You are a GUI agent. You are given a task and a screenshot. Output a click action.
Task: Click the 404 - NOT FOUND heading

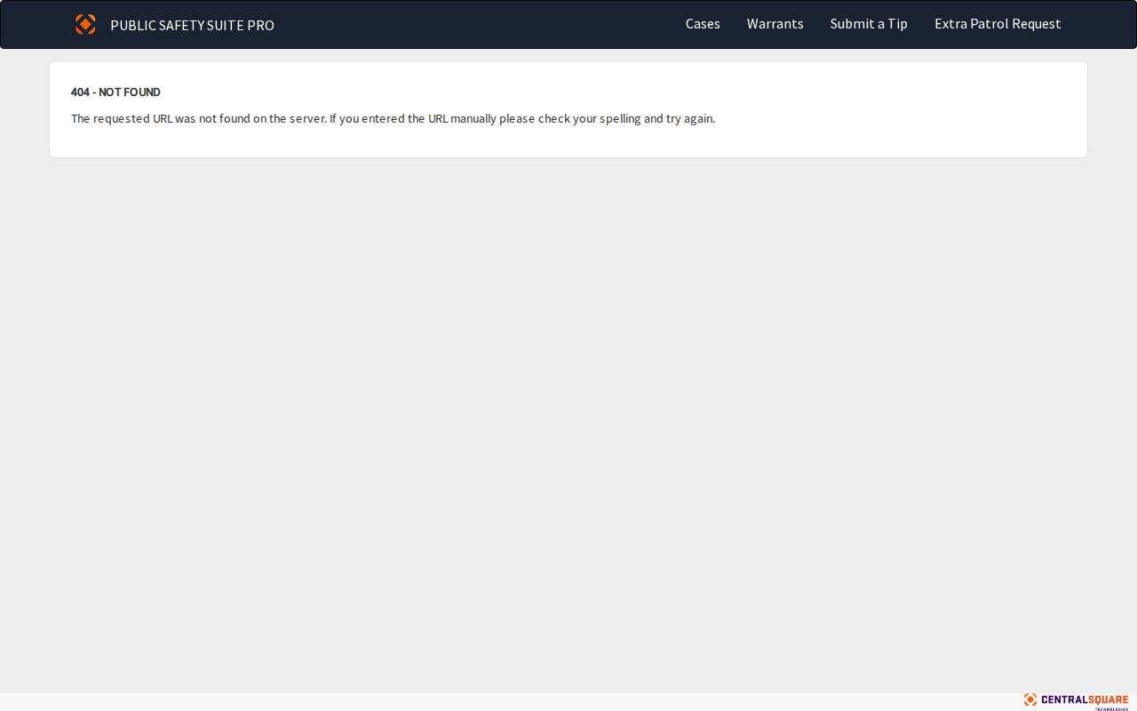pos(115,92)
